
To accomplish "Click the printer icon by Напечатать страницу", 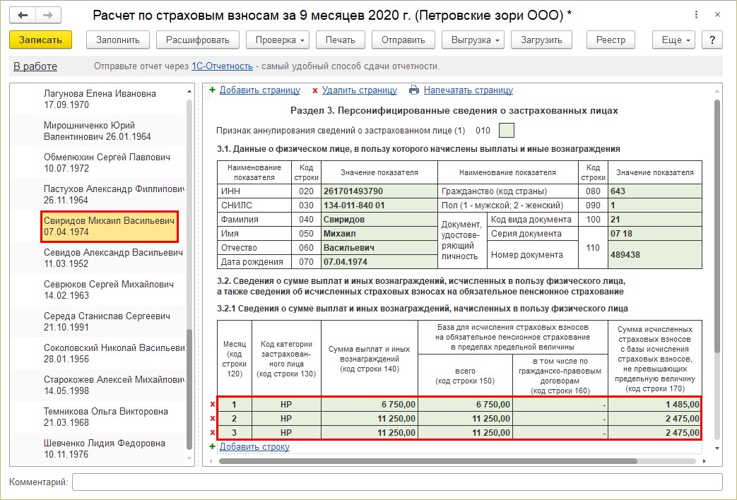I will pyautogui.click(x=414, y=90).
